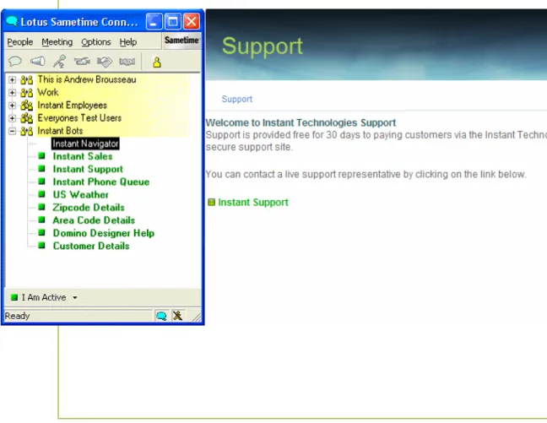This screenshot has height=423, width=547.
Task: Click green status square beside Domino Designer Help
Action: pos(41,232)
